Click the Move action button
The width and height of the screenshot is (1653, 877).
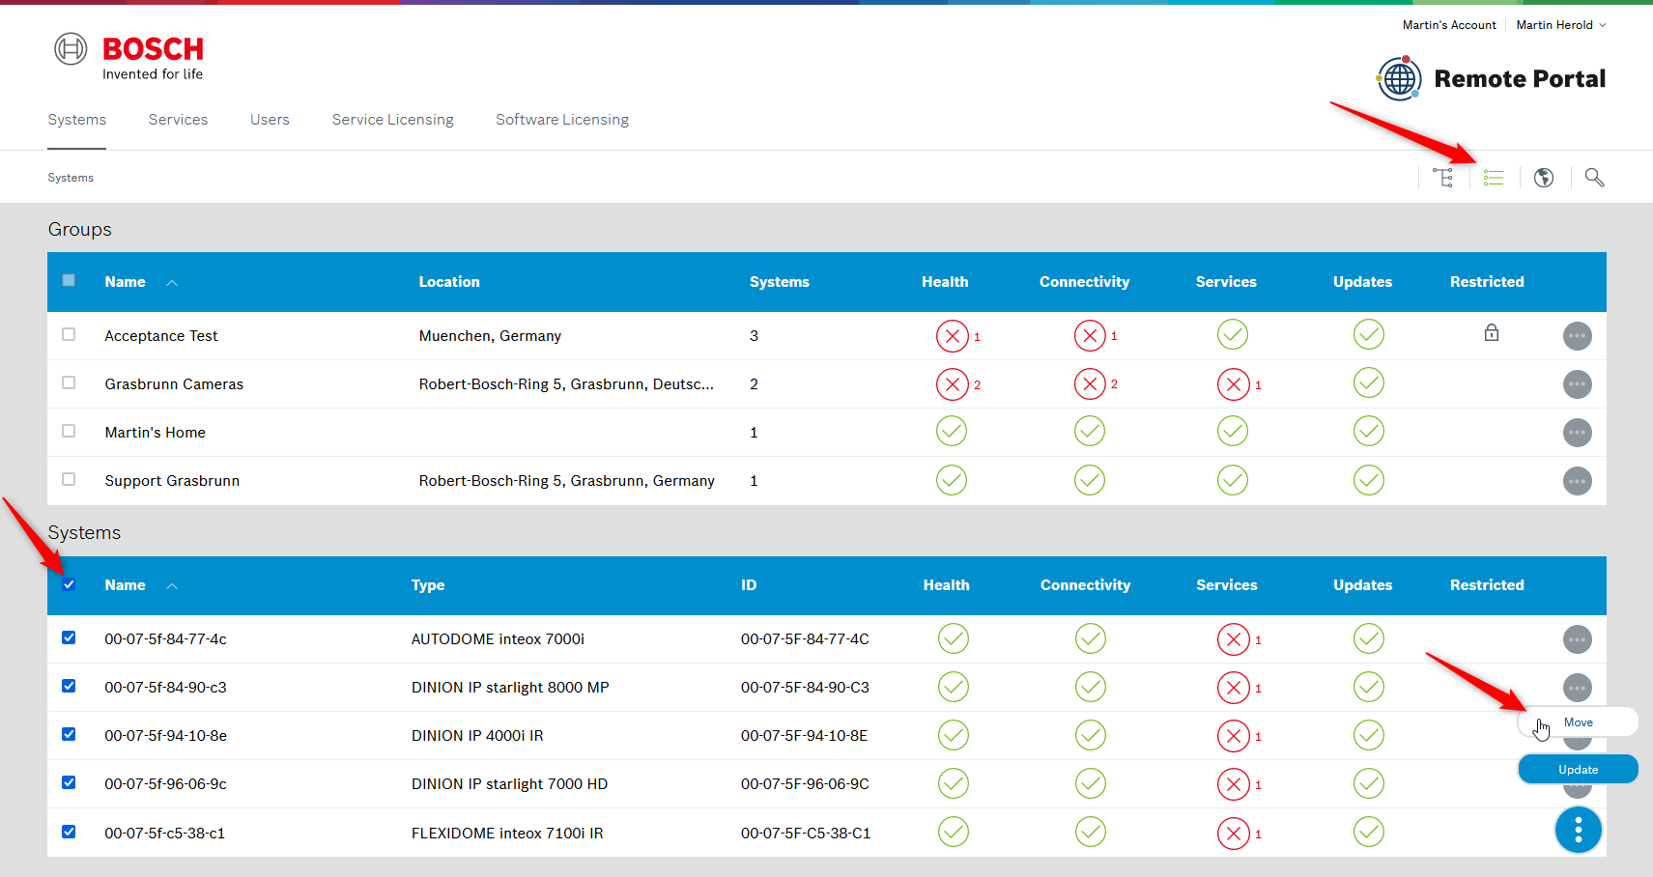[x=1579, y=722]
